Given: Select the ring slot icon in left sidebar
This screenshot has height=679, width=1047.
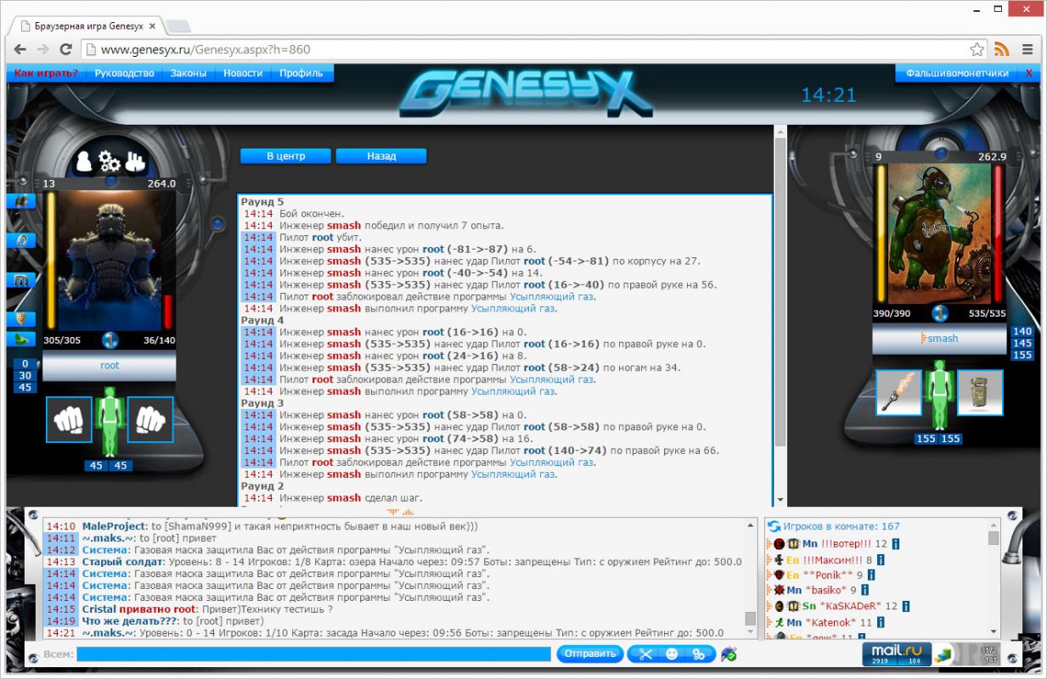Looking at the screenshot, I should (x=21, y=240).
